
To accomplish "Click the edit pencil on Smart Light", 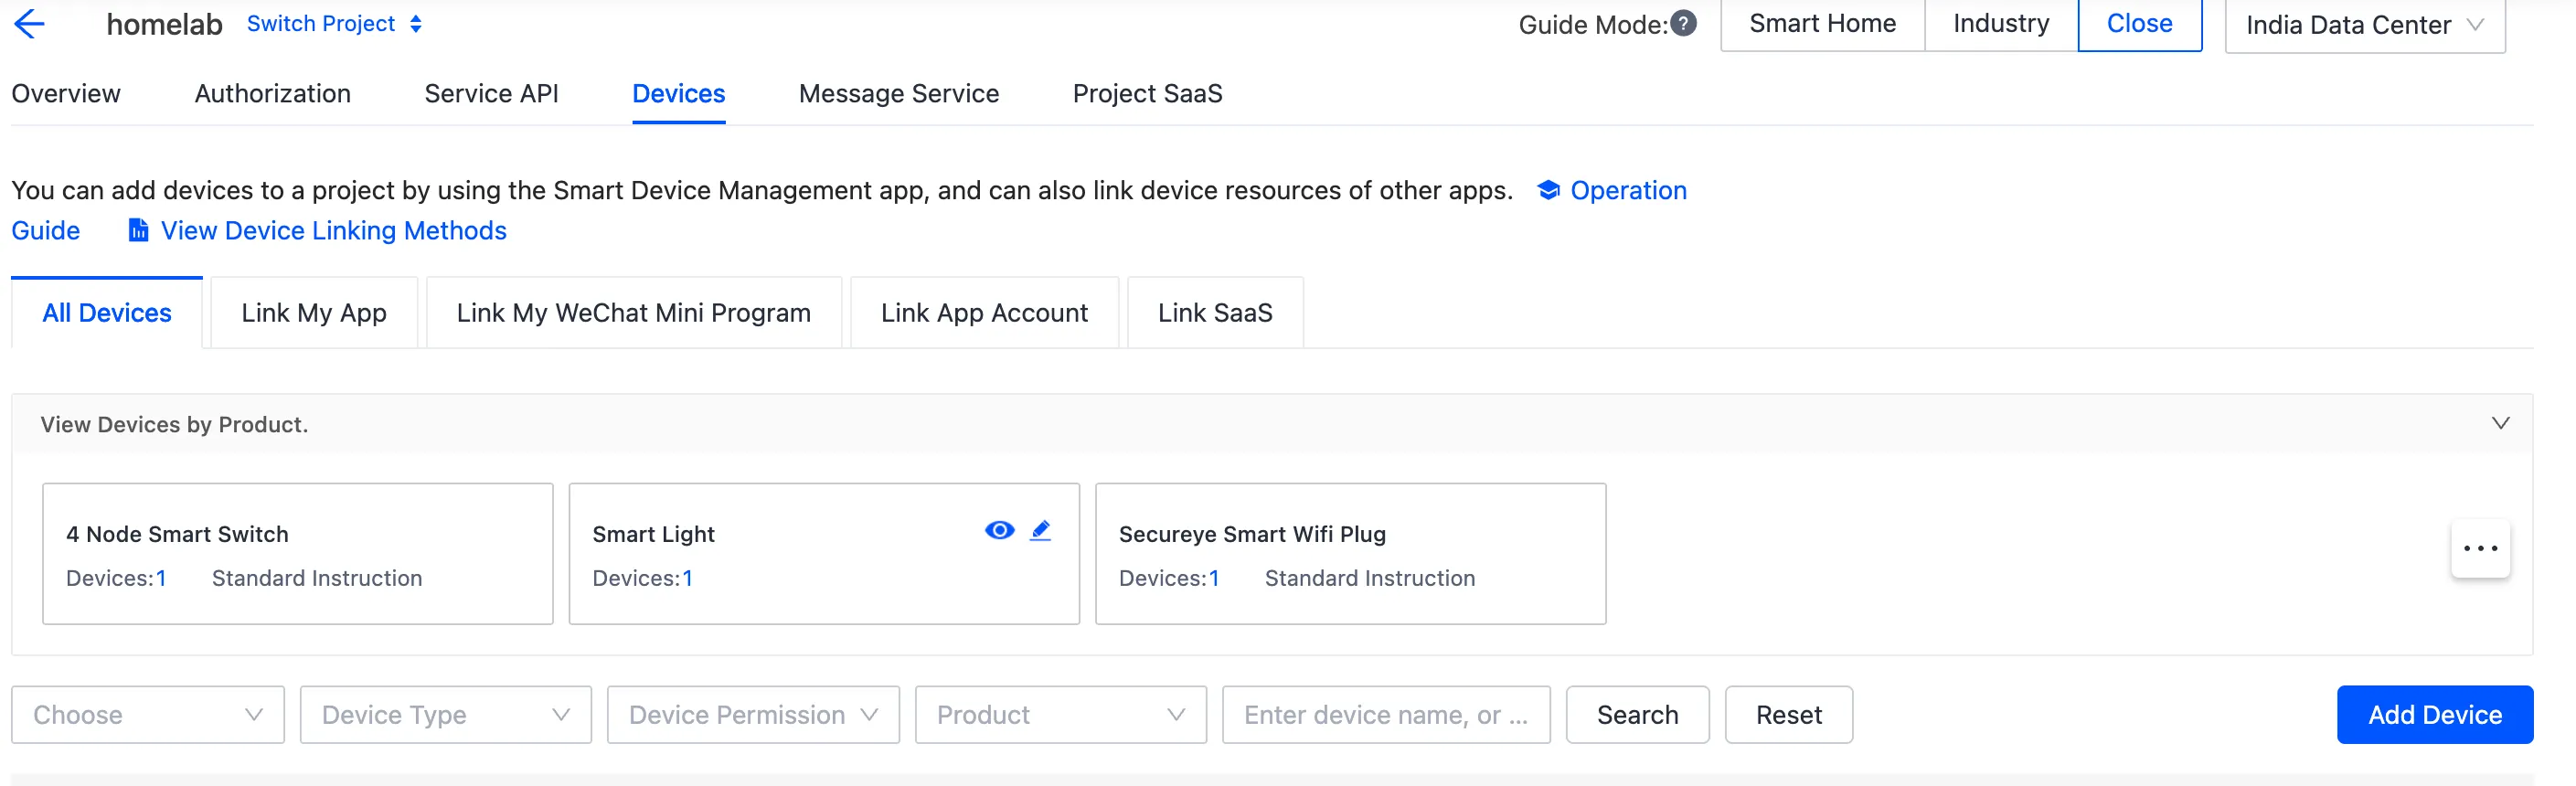I will tap(1040, 530).
